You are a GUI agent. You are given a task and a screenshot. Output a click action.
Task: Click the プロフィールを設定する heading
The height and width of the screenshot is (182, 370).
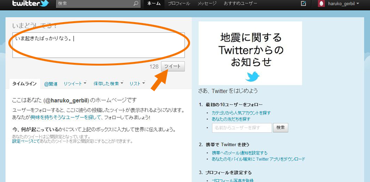click(x=228, y=173)
